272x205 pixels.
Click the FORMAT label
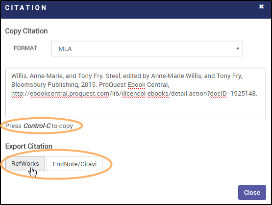point(25,48)
